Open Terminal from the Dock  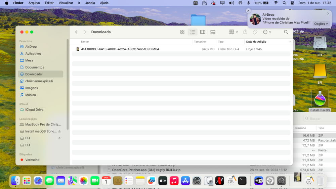click(x=242, y=181)
